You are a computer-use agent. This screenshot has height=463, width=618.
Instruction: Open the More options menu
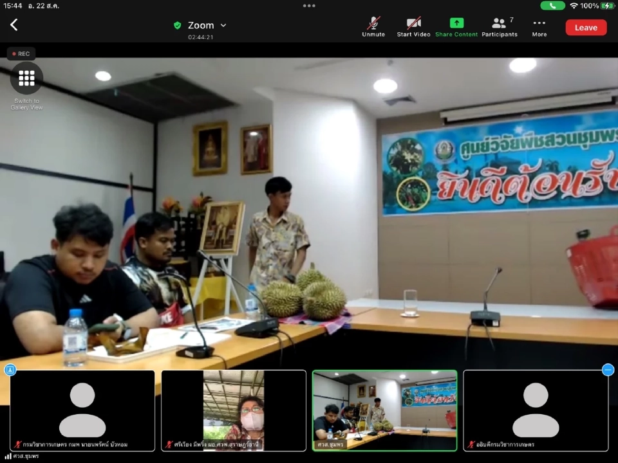[x=539, y=27]
